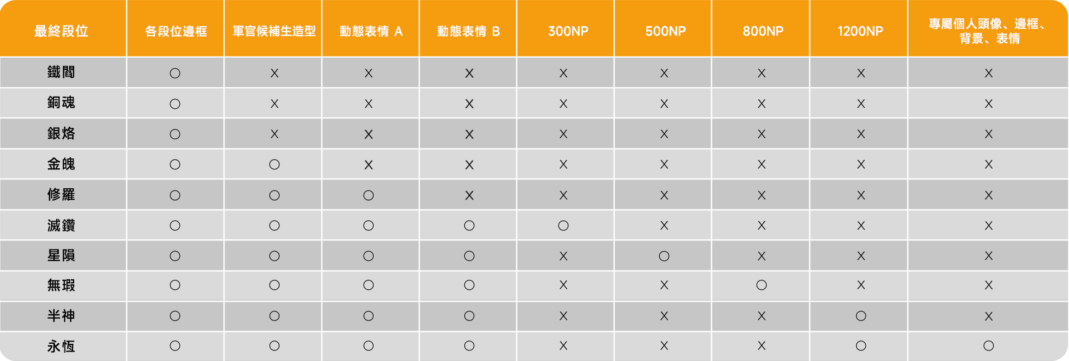Image resolution: width=1069 pixels, height=361 pixels.
Task: Click the circle under 軍官候補生造型 in 金魄 row
Action: pyautogui.click(x=274, y=164)
